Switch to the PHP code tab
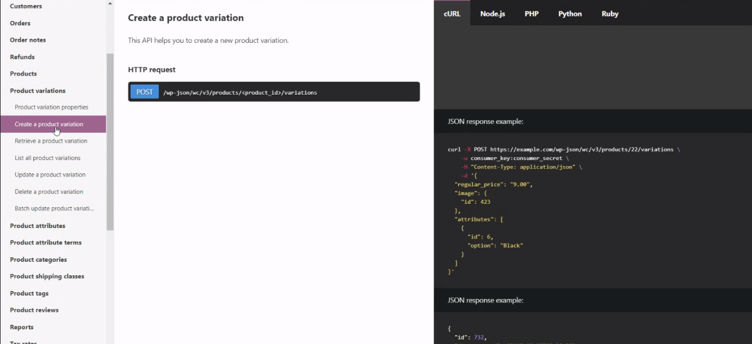752x344 pixels. click(532, 14)
